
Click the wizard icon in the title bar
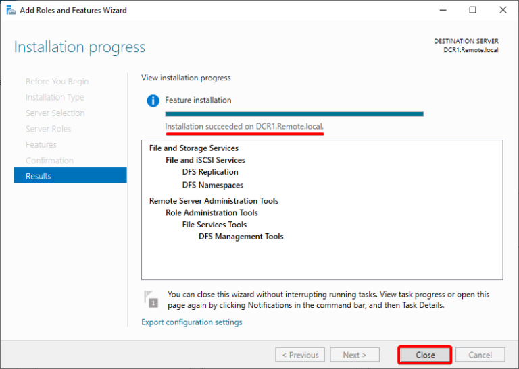click(x=11, y=10)
